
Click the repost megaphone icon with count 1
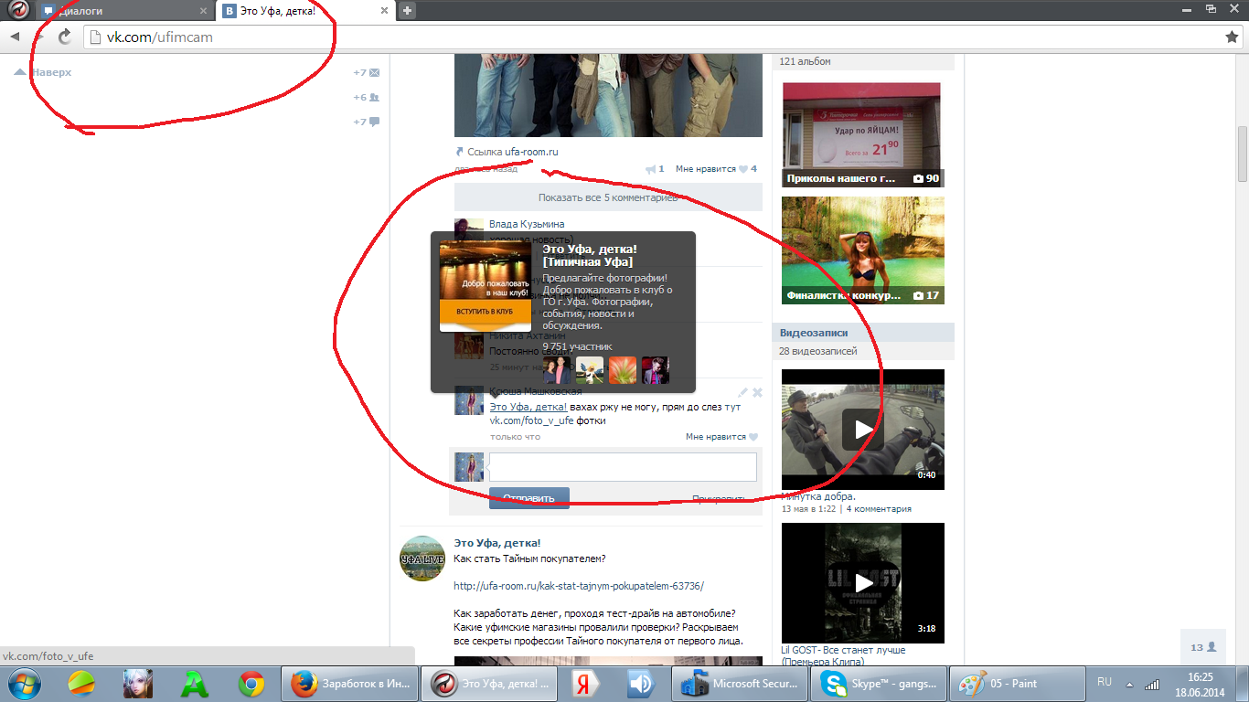click(655, 169)
